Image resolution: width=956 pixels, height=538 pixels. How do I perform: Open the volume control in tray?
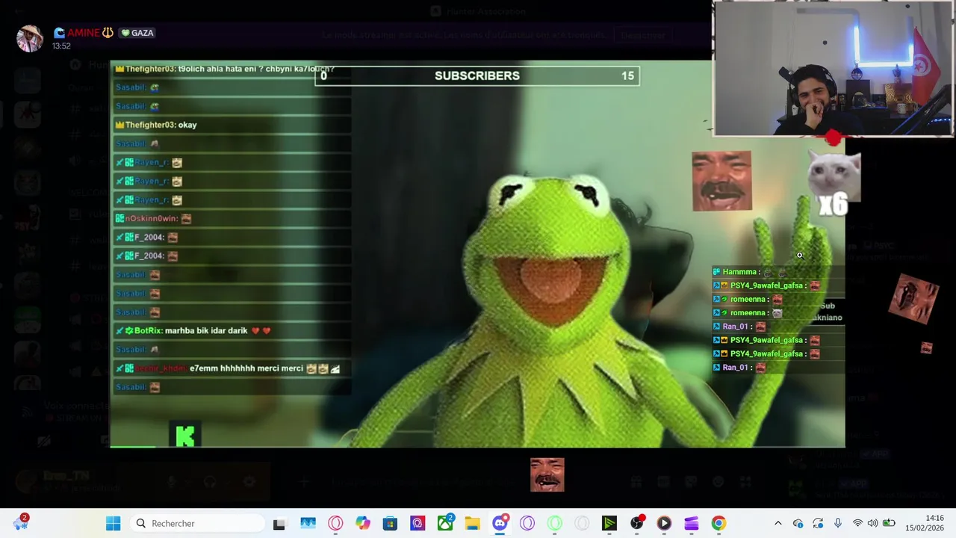(872, 523)
